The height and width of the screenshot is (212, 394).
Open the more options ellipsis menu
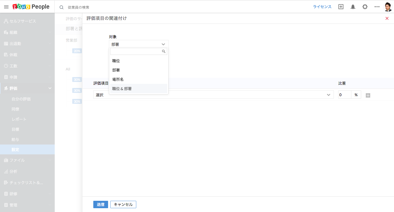(x=377, y=7)
